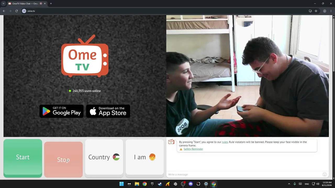
Task: Open the black mask app on taskbar
Action: [x=129, y=184]
